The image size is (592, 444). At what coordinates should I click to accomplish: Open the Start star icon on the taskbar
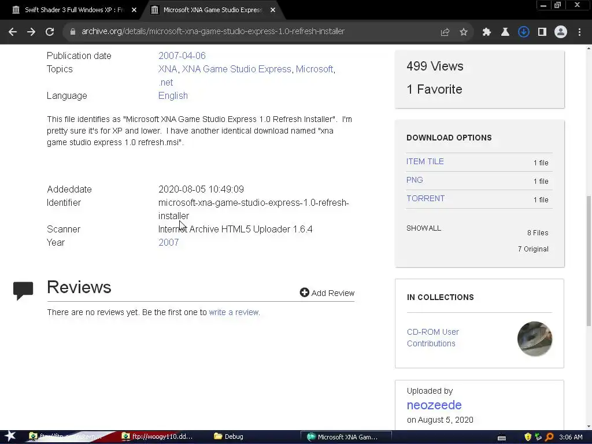10,436
